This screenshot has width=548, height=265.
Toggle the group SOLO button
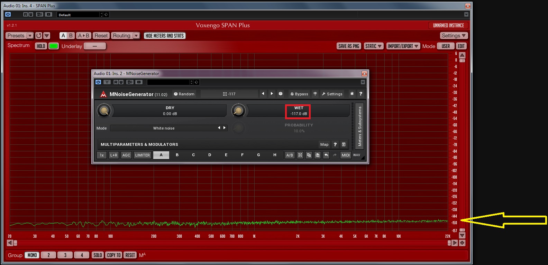[98, 255]
